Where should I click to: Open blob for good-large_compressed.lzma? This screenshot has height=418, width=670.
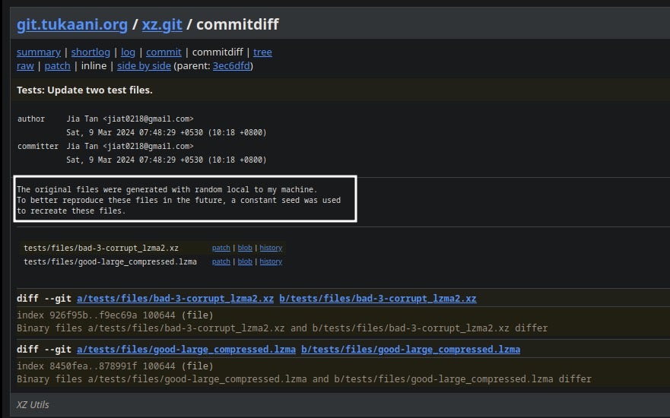point(245,261)
